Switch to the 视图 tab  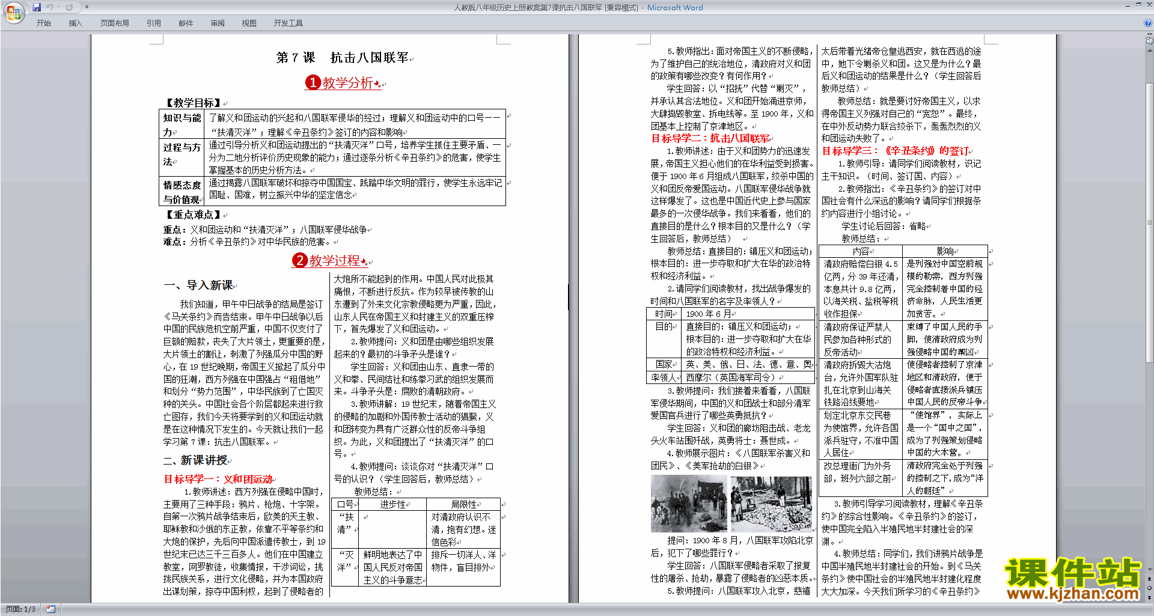point(249,23)
